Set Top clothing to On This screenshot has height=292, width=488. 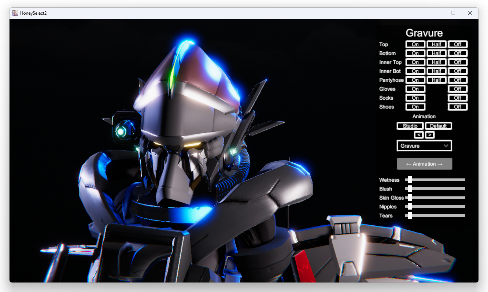[415, 44]
